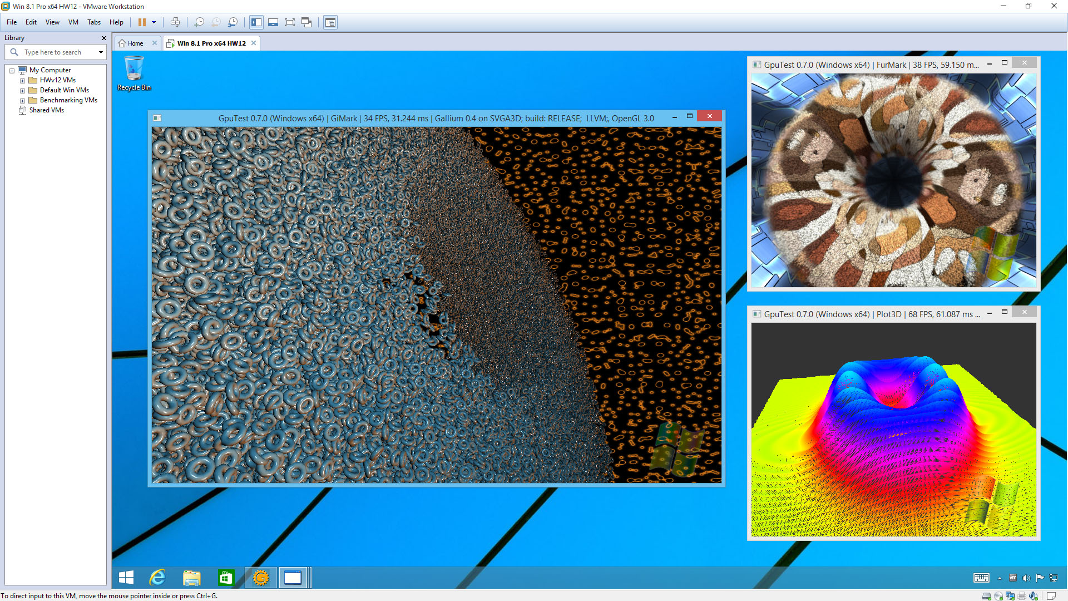Open the VM menu
The image size is (1068, 601).
pyautogui.click(x=73, y=22)
